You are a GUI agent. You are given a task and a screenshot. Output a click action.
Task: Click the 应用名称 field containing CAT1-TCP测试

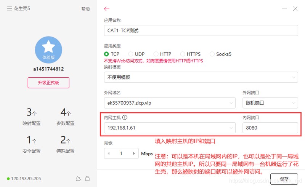(x=201, y=30)
